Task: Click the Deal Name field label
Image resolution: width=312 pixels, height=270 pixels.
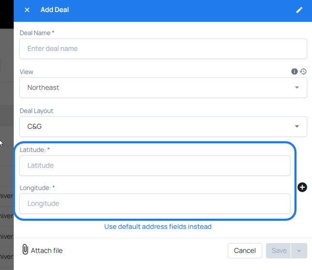Action: pos(37,33)
